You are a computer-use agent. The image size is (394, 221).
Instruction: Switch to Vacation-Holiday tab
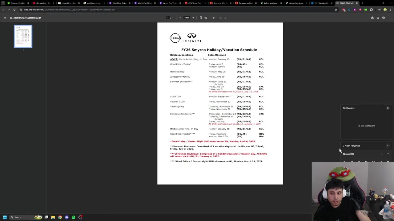point(321,3)
